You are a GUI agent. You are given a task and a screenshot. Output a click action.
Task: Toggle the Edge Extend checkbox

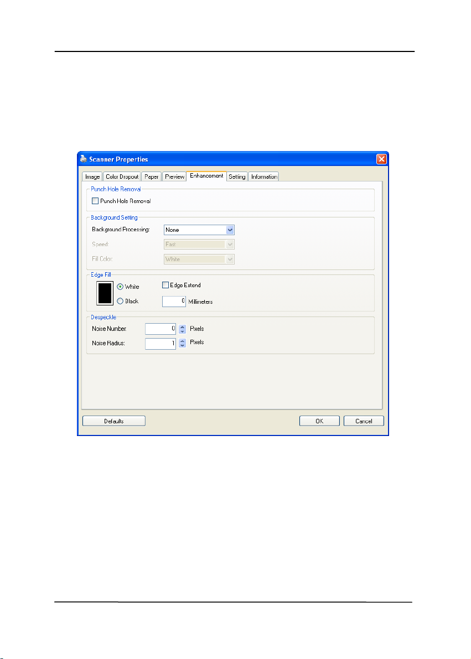coord(166,286)
